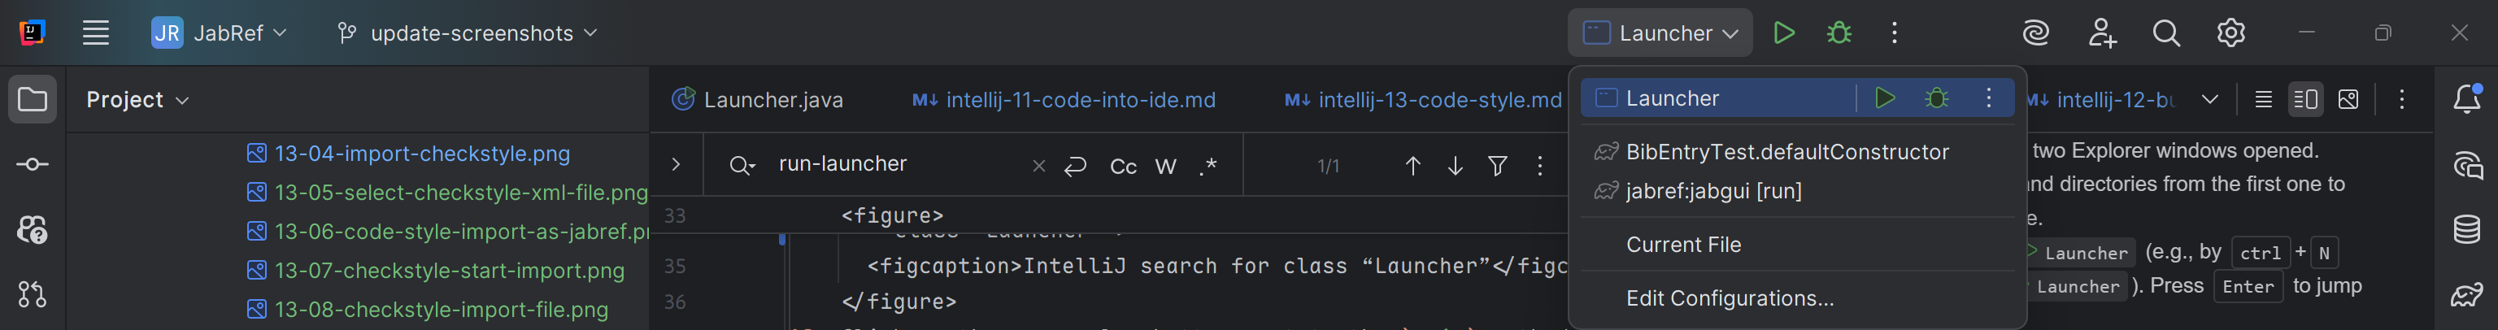The width and height of the screenshot is (2498, 330).
Task: Enable the Regex (.*) search option
Action: click(x=1208, y=166)
